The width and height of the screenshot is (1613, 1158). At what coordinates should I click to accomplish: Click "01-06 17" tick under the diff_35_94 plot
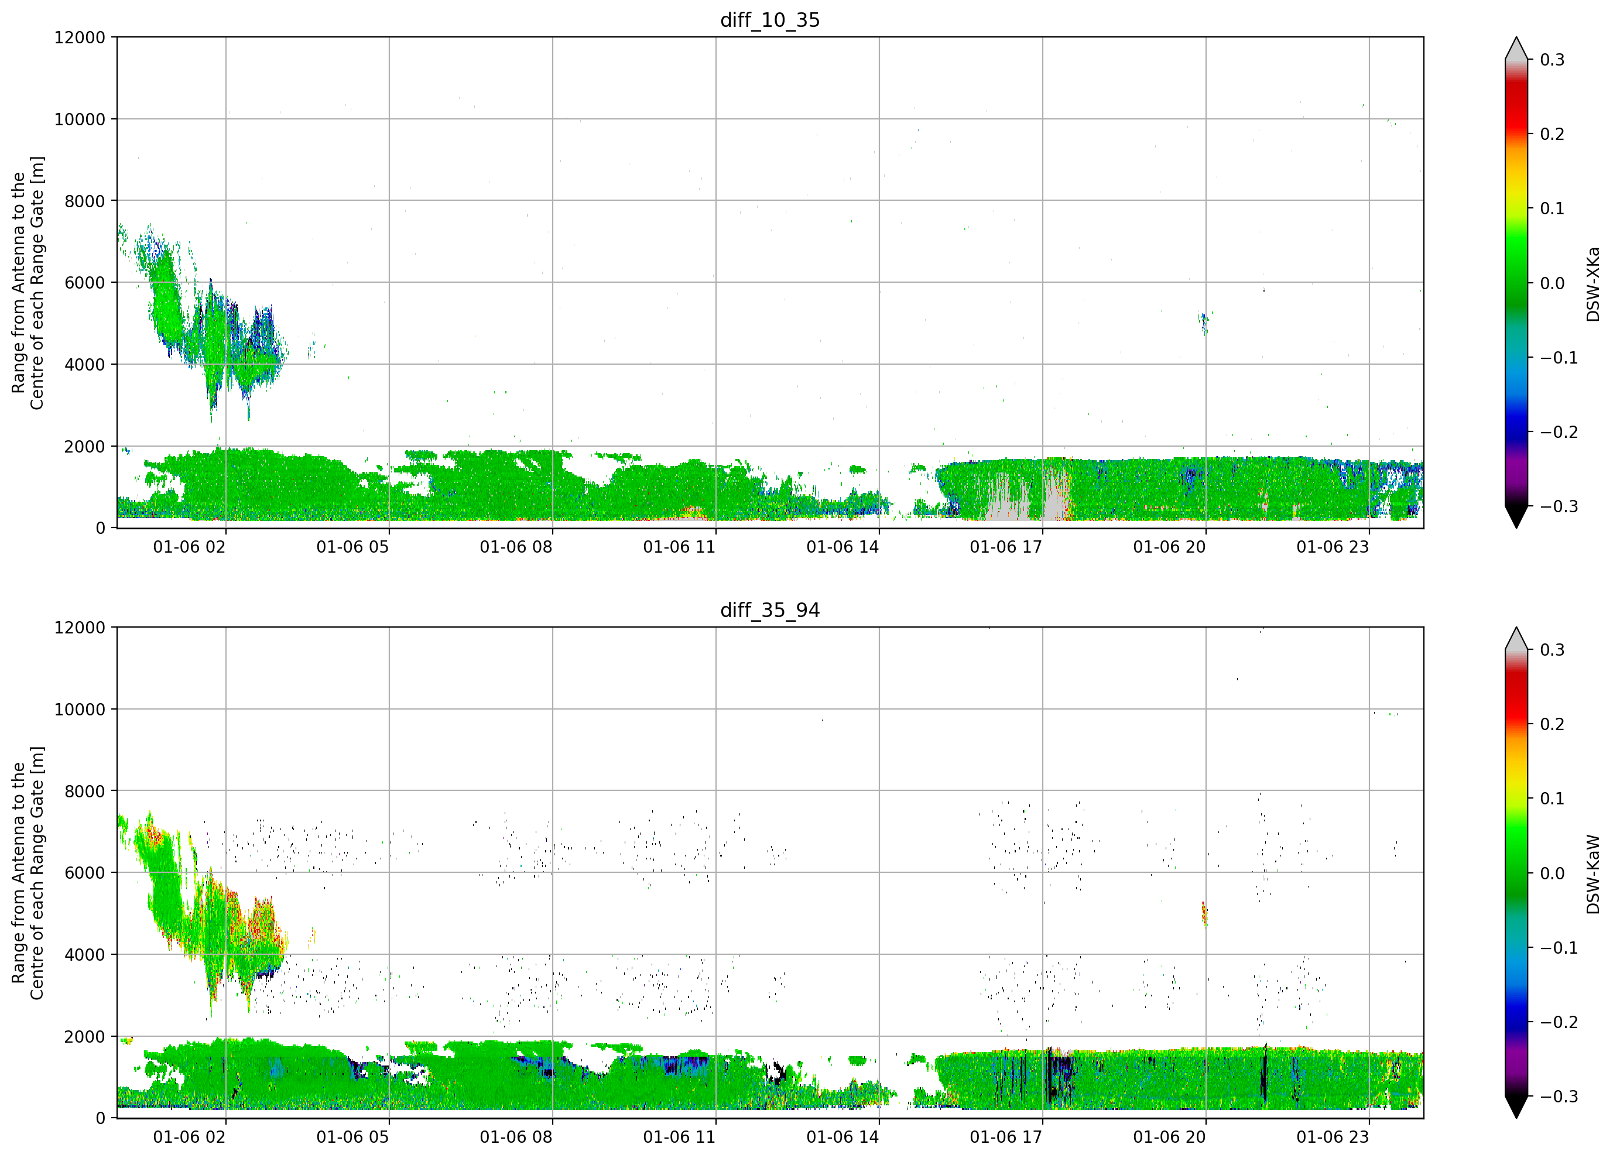[x=1006, y=1138]
